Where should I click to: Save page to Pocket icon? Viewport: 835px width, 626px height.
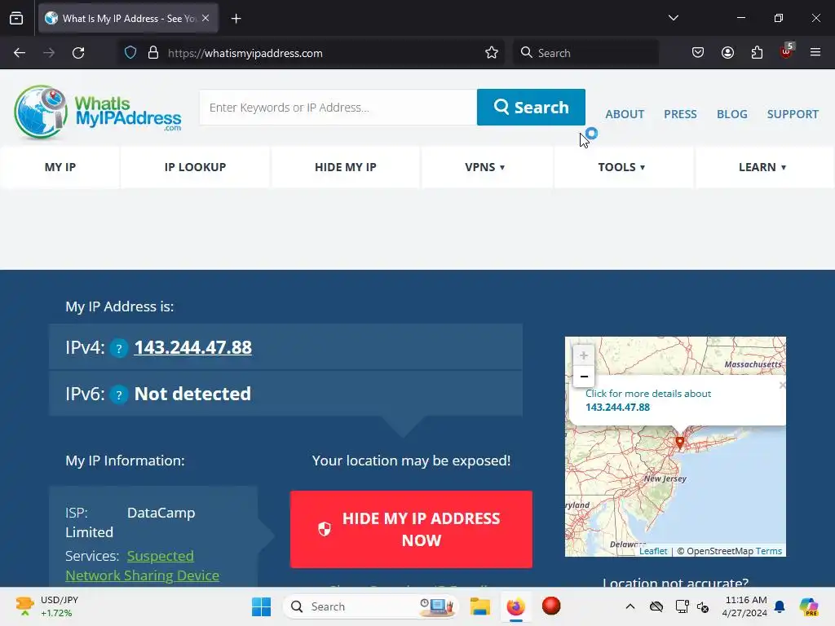click(x=698, y=53)
